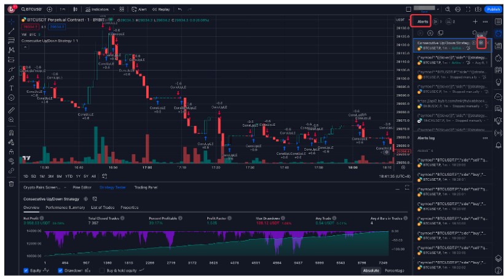Open Alerts panel more options menu
This screenshot has height=279, width=504.
(x=486, y=22)
